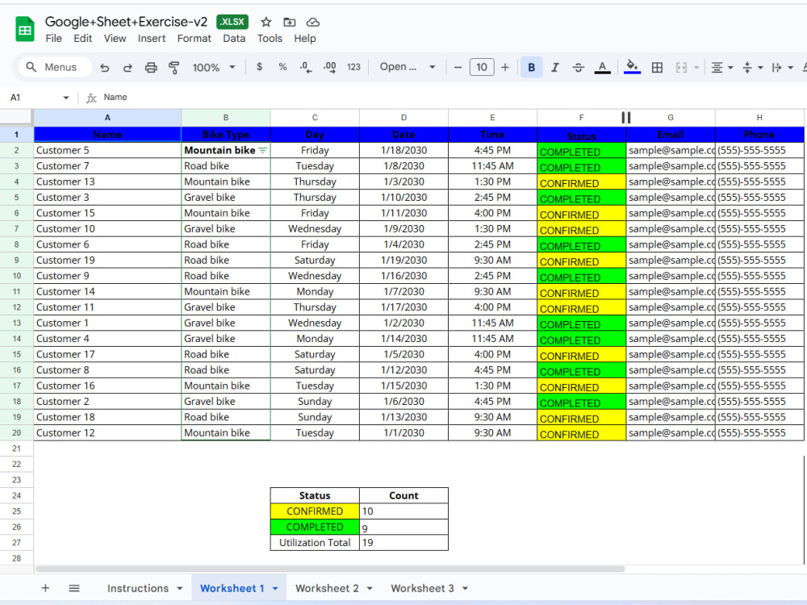The height and width of the screenshot is (605, 807).
Task: Select row 5 header
Action: (x=16, y=198)
